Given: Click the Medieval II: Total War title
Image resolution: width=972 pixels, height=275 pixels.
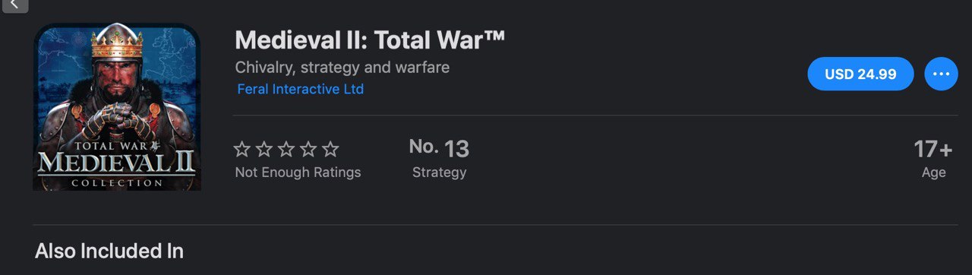Looking at the screenshot, I should (370, 40).
